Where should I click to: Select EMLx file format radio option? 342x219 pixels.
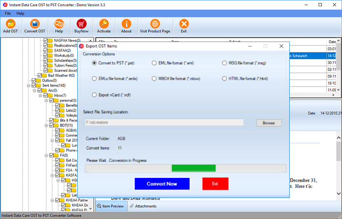click(x=94, y=79)
